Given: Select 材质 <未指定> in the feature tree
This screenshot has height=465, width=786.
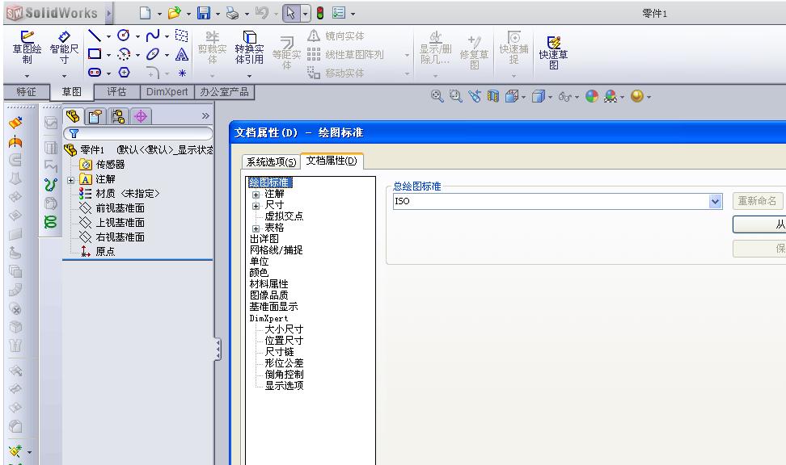Looking at the screenshot, I should click(x=127, y=193).
